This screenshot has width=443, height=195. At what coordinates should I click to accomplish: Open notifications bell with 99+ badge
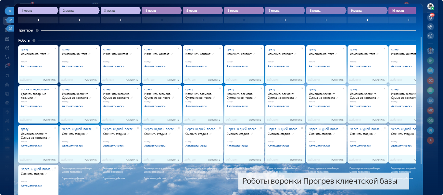[431, 17]
